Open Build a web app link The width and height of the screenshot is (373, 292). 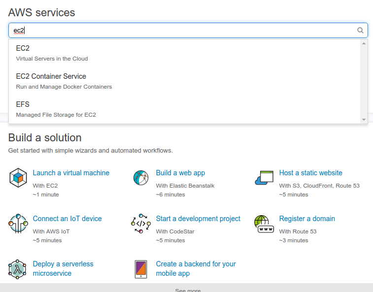click(180, 173)
